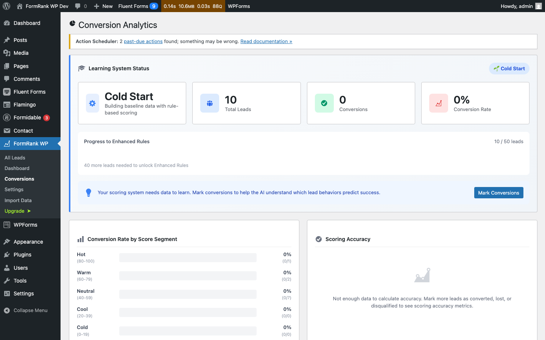Screen dimensions: 545x340
Task: Click the Scoring Accuracy badge icon
Action: (318, 239)
